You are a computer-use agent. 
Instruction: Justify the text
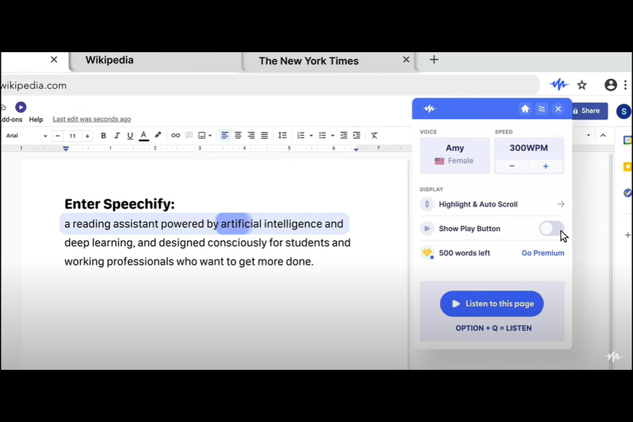click(265, 135)
